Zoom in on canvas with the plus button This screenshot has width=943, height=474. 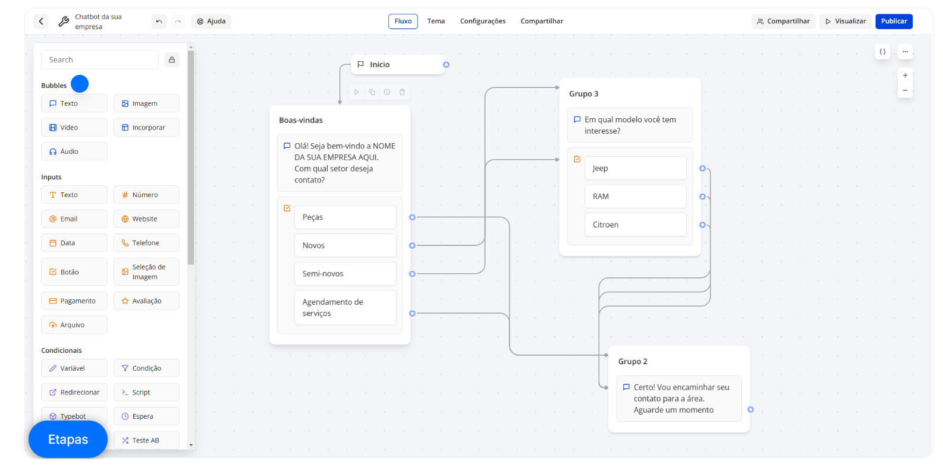click(905, 75)
